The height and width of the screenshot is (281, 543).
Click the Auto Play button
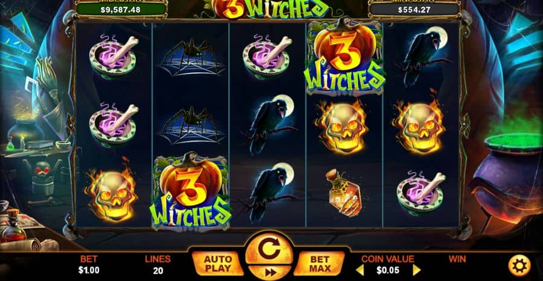pos(217,264)
